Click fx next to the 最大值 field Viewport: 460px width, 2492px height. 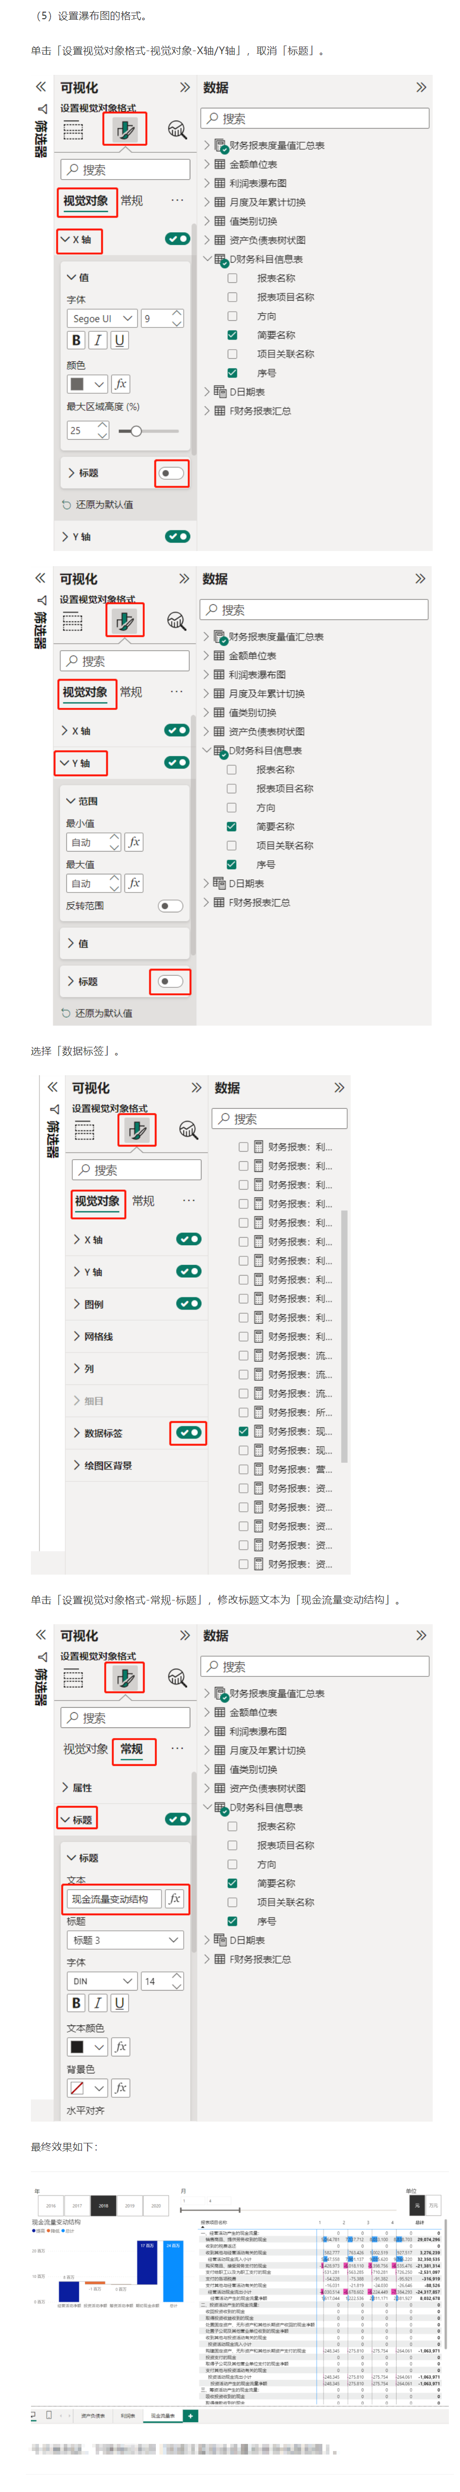coord(135,883)
